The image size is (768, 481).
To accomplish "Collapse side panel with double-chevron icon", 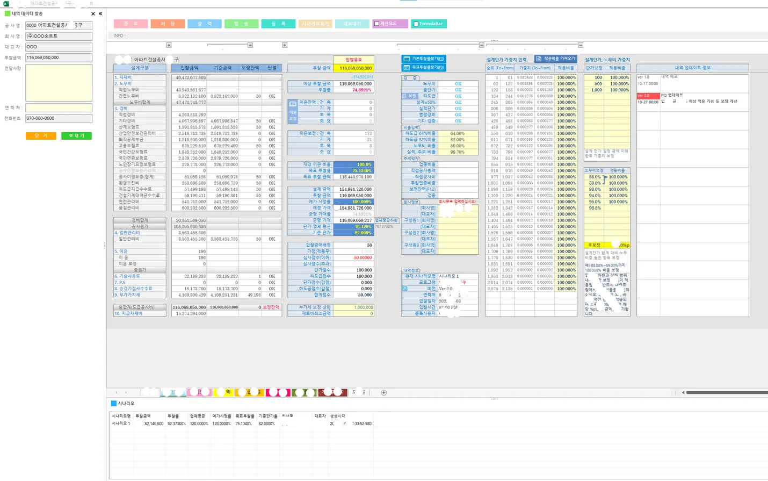I will click(100, 13).
